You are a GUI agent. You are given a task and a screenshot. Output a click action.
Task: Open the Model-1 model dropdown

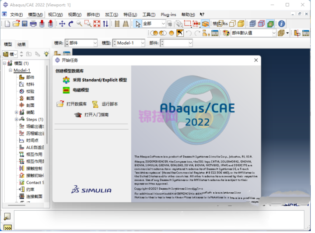129,43
